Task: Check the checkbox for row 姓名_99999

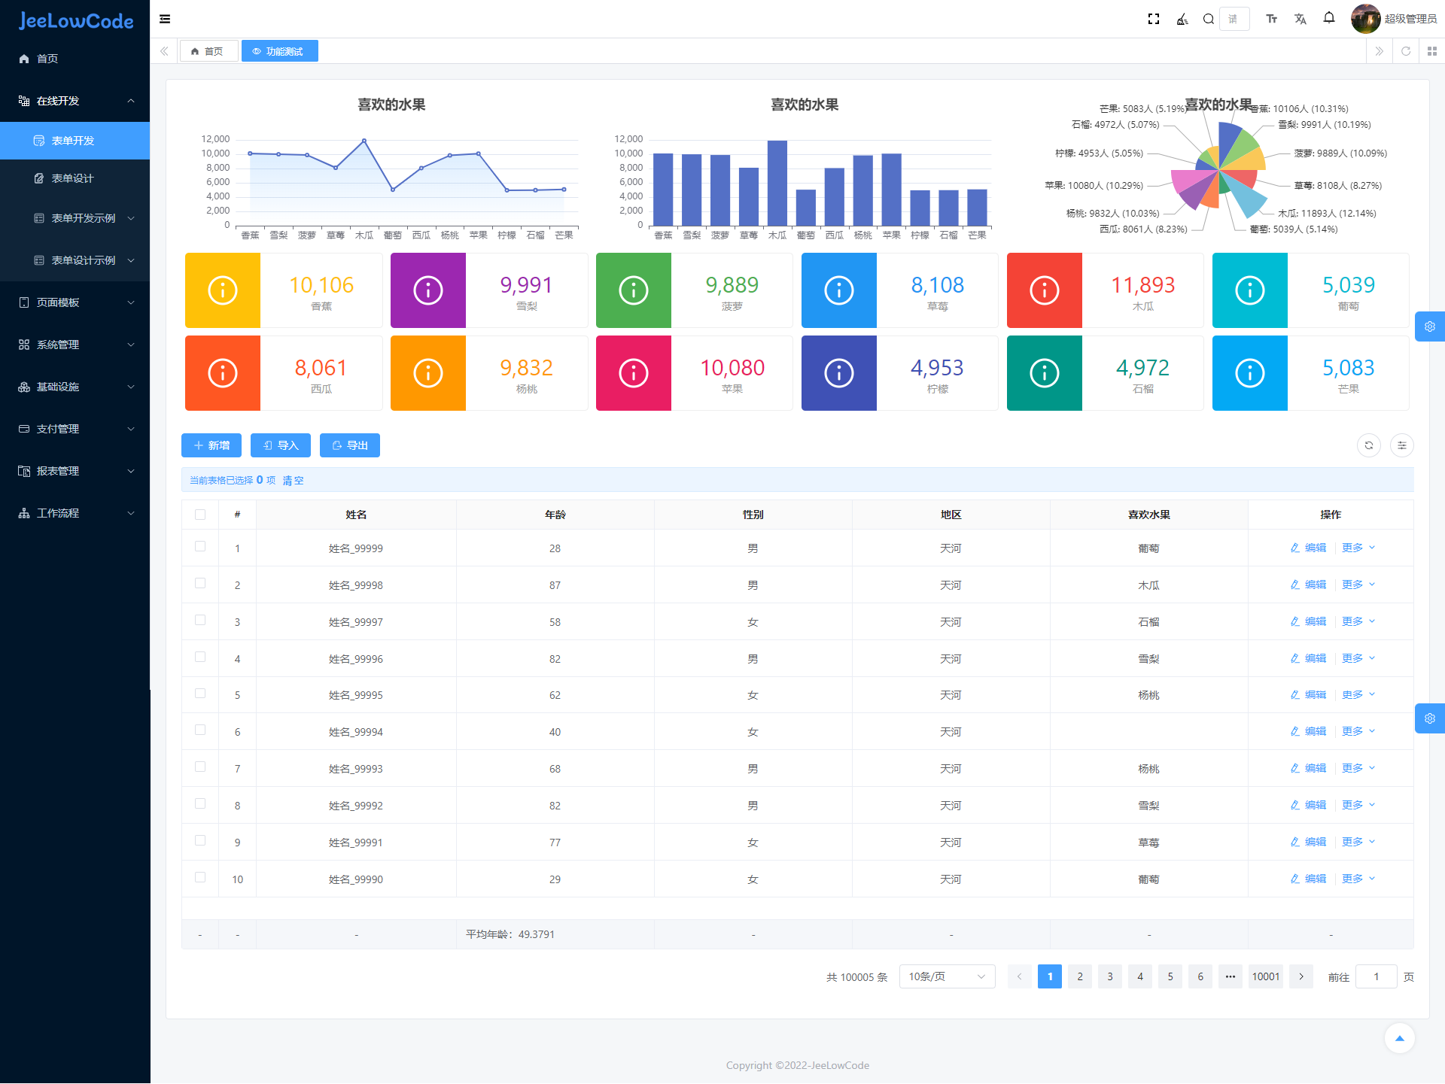Action: 200,547
